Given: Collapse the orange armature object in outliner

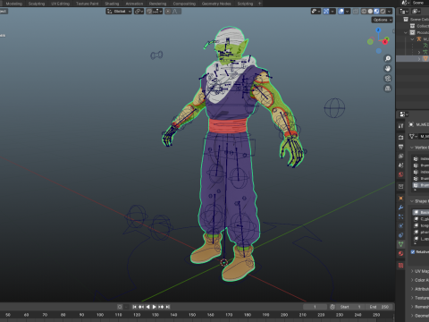Looking at the screenshot, I should pos(412,39).
